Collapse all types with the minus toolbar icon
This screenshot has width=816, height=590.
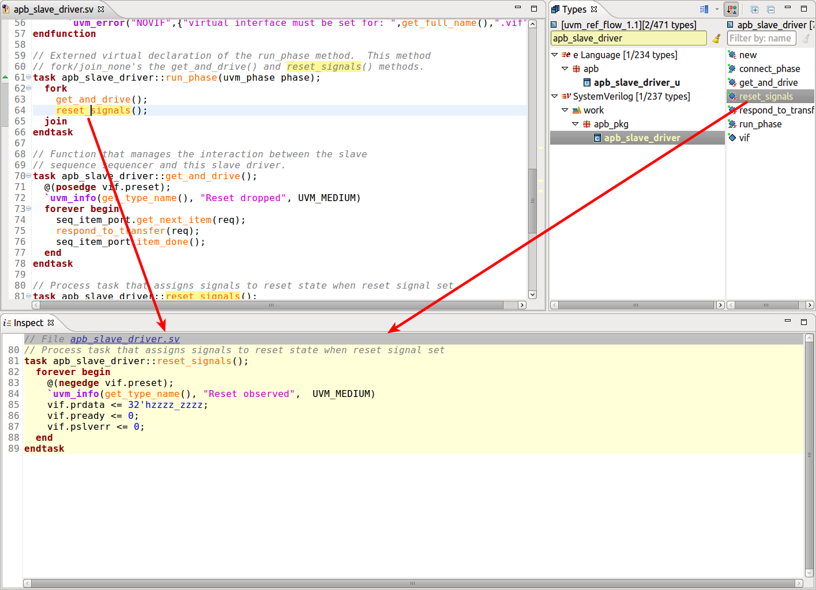point(771,9)
